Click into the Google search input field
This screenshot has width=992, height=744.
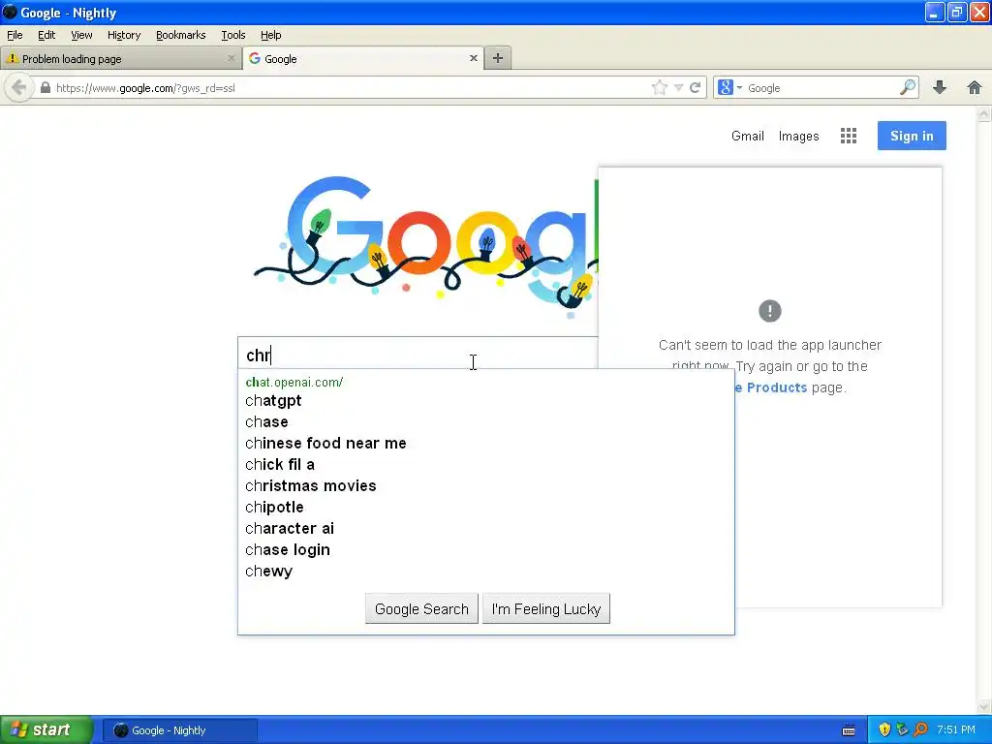coord(418,355)
